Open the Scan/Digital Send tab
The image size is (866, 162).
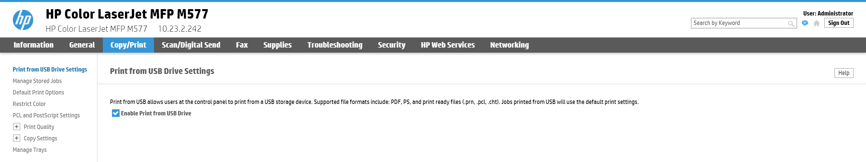click(191, 45)
